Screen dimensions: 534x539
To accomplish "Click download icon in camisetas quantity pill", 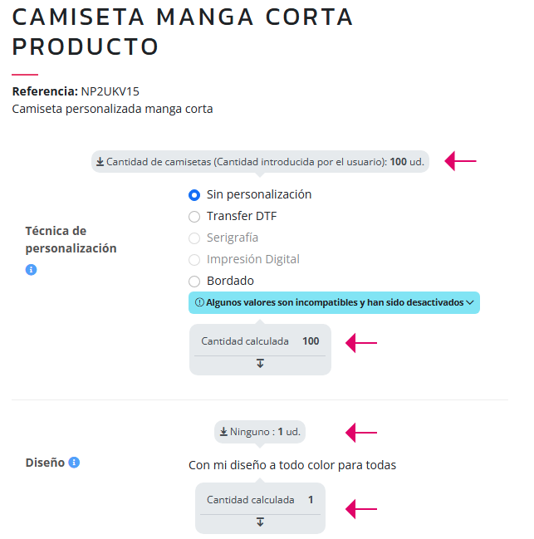I will point(100,162).
